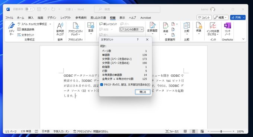This screenshot has width=253, height=137.
Task: Close the Word Count dialog with X
Action: click(x=147, y=40)
